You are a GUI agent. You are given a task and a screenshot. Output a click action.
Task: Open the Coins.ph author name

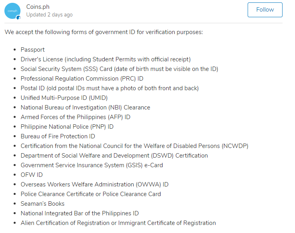pos(38,7)
